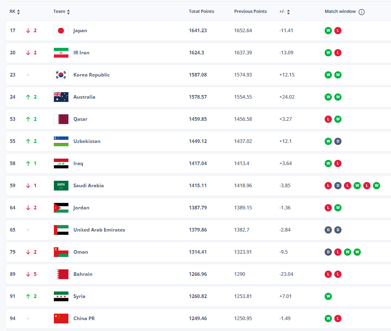Select the Previous Points column header
The width and height of the screenshot is (391, 331).
tap(250, 12)
